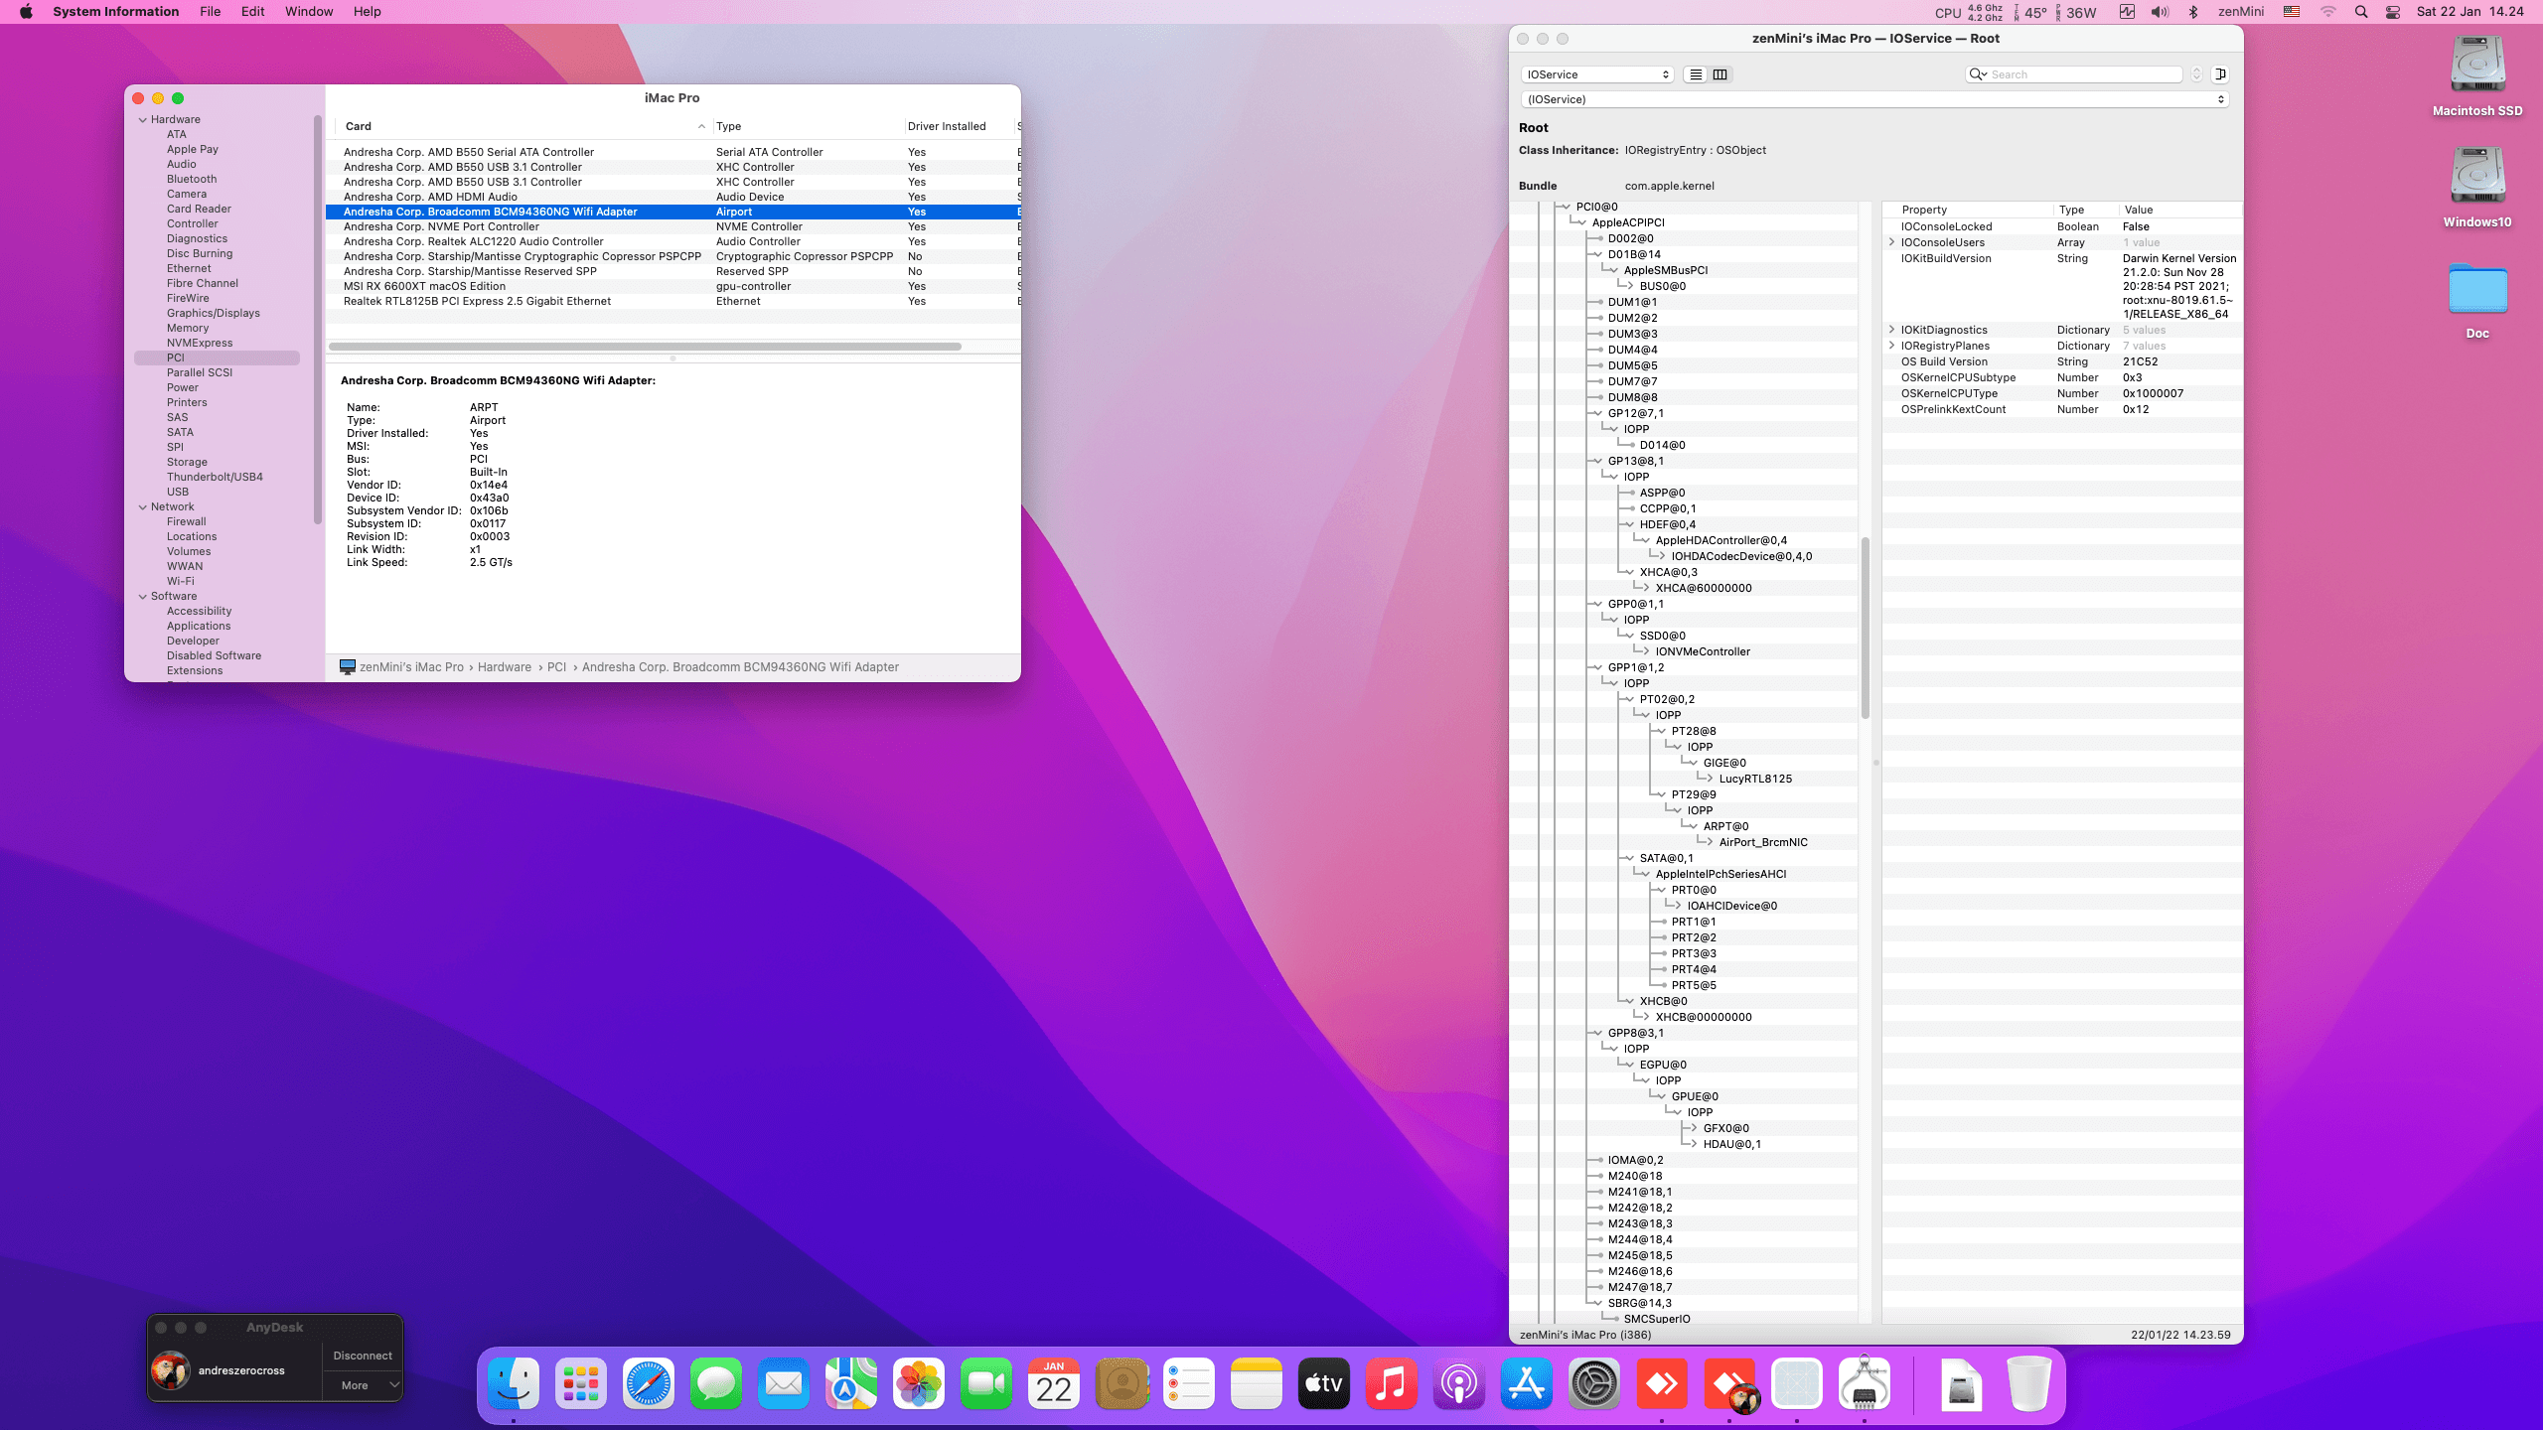The height and width of the screenshot is (1430, 2543).
Task: Open System Preferences from the Dock
Action: tap(1594, 1383)
